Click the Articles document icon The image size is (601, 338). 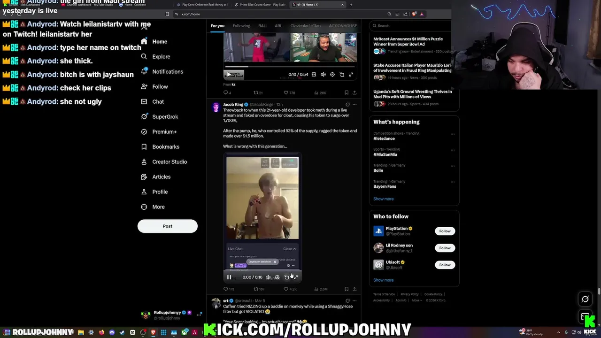tap(144, 177)
